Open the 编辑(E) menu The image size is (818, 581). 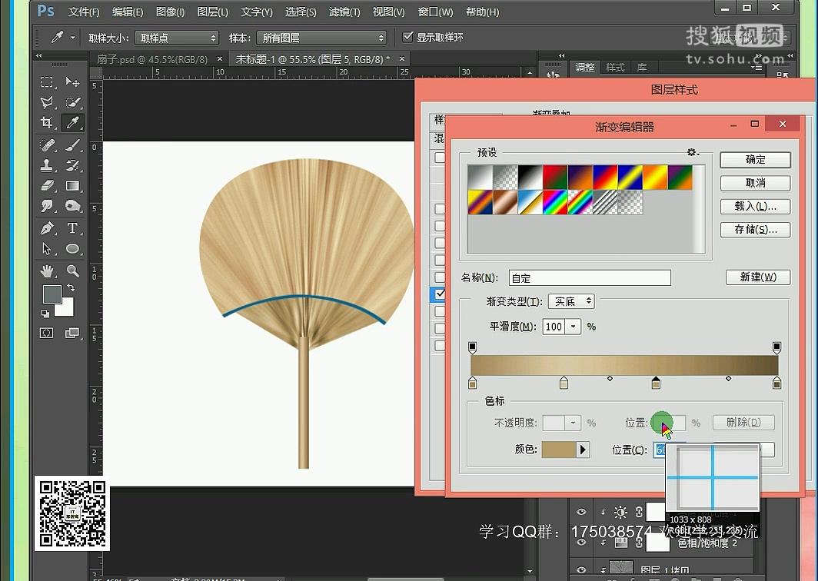[x=128, y=12]
